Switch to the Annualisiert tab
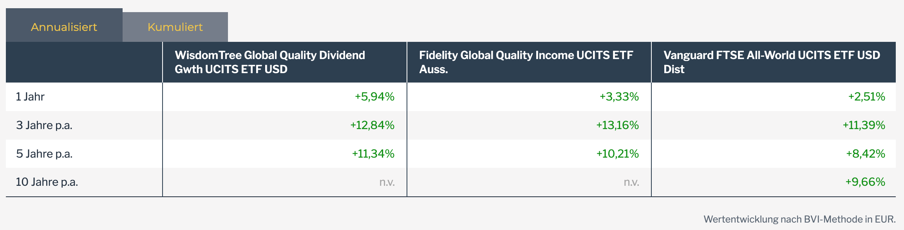The image size is (904, 230). click(64, 27)
